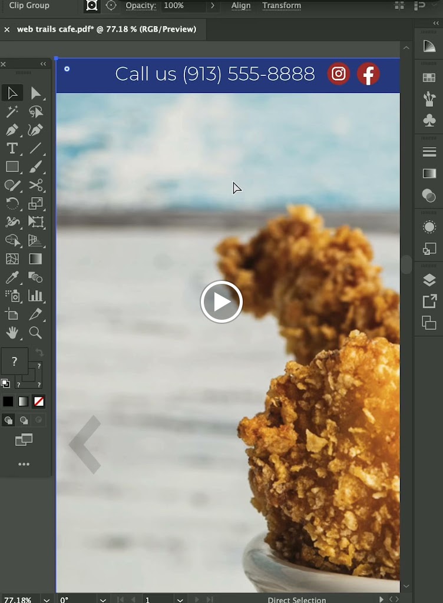The width and height of the screenshot is (443, 603).
Task: Switch to web trails cafe.pdf tab
Action: (107, 29)
